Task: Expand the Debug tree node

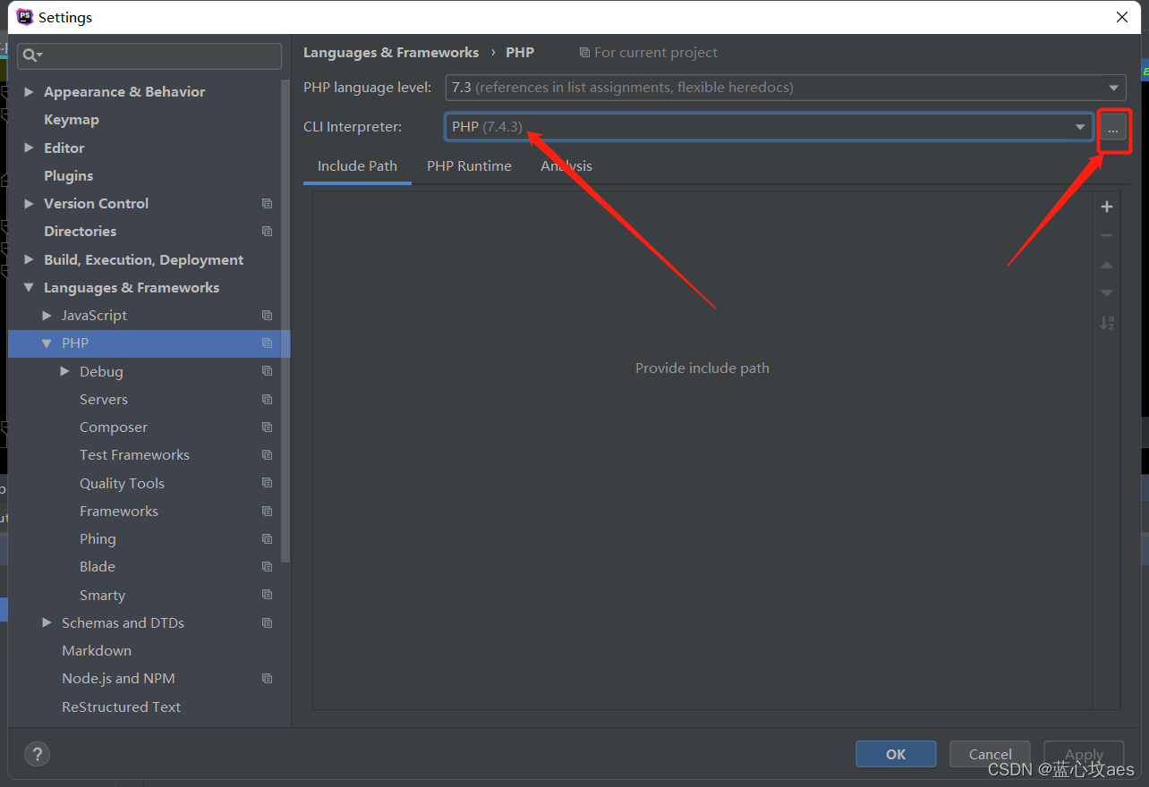Action: click(64, 371)
